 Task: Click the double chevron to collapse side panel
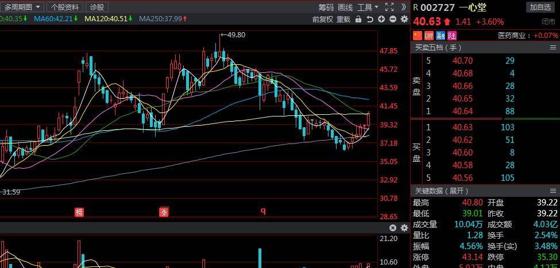tap(403, 7)
